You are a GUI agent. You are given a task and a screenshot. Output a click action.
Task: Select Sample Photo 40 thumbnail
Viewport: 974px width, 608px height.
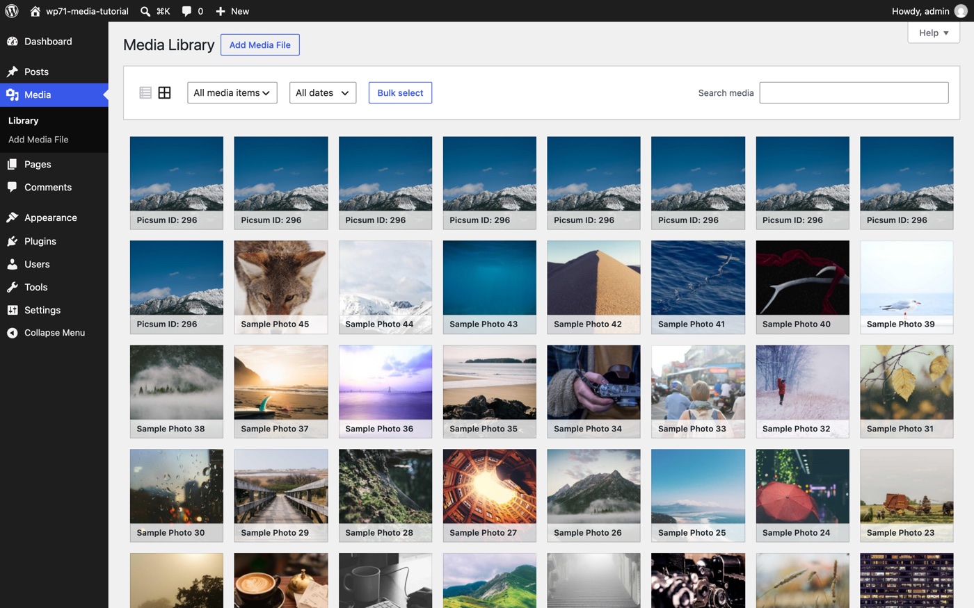(x=803, y=287)
